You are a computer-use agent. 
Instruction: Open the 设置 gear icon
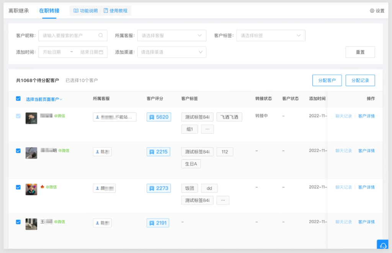(372, 11)
